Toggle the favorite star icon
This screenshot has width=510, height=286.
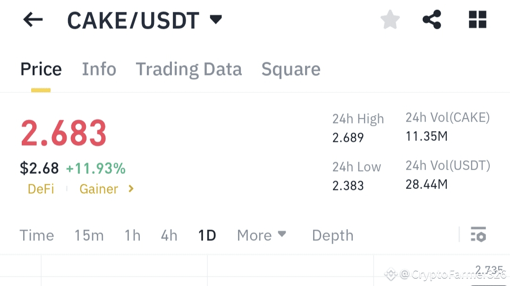(x=390, y=20)
